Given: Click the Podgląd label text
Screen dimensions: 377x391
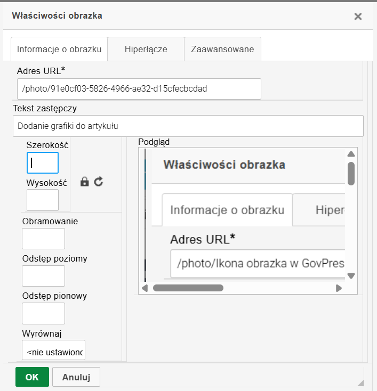Looking at the screenshot, I should [154, 142].
